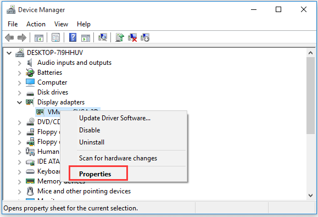Click the Back arrow toolbar icon
Viewport: 318px width, 217px height.
tap(9, 37)
